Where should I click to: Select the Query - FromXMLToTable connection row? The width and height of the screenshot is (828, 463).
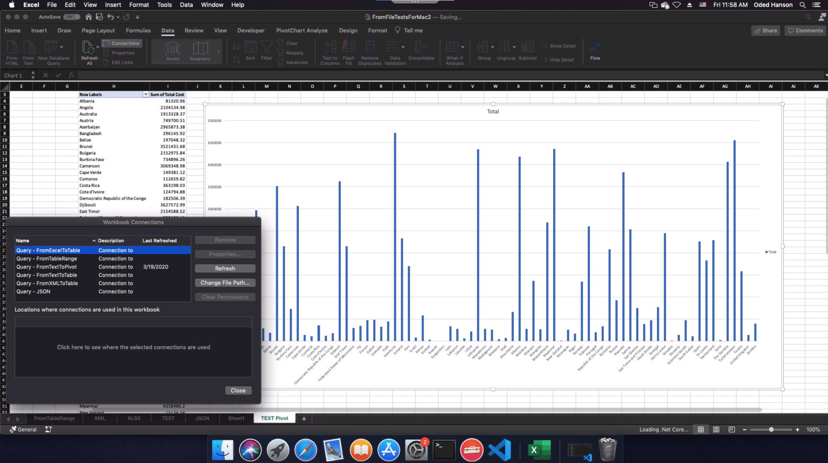click(81, 283)
